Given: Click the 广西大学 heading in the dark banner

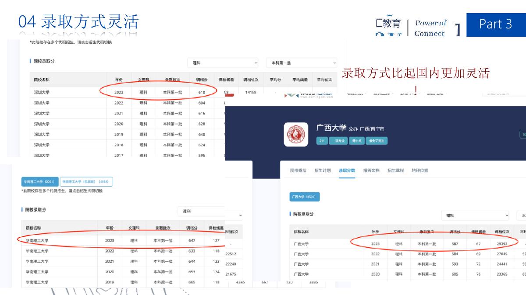Looking at the screenshot, I should click(331, 128).
